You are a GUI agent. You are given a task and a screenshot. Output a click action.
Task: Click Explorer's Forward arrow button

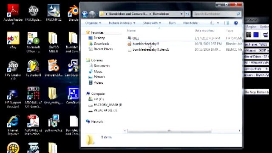click(x=92, y=14)
